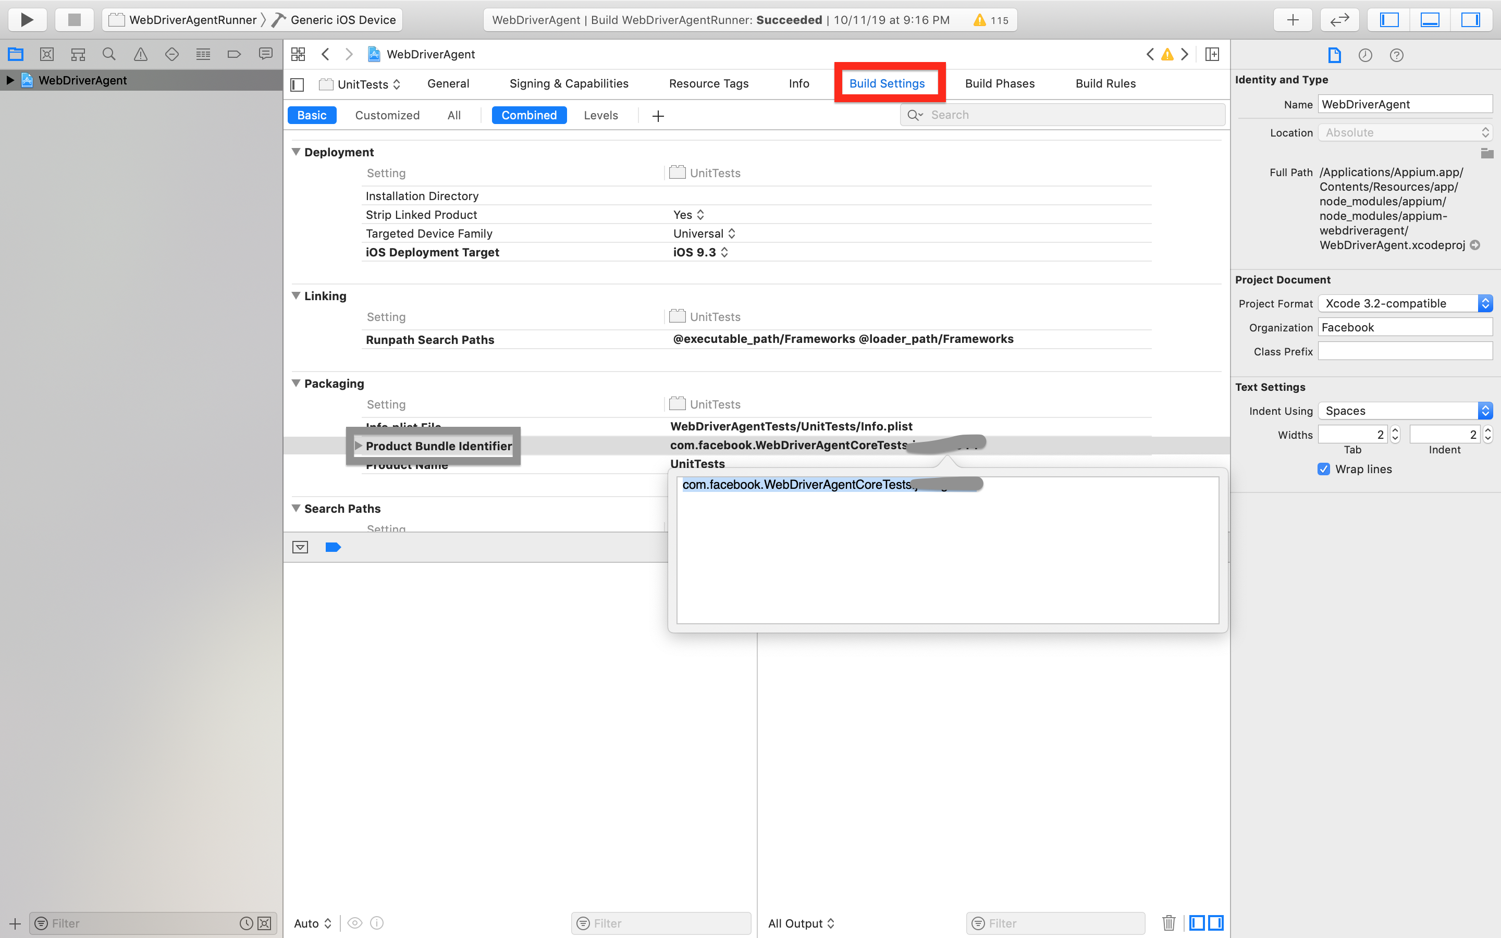This screenshot has width=1501, height=938.
Task: Switch to the Signing & Capabilities tab
Action: coord(569,83)
